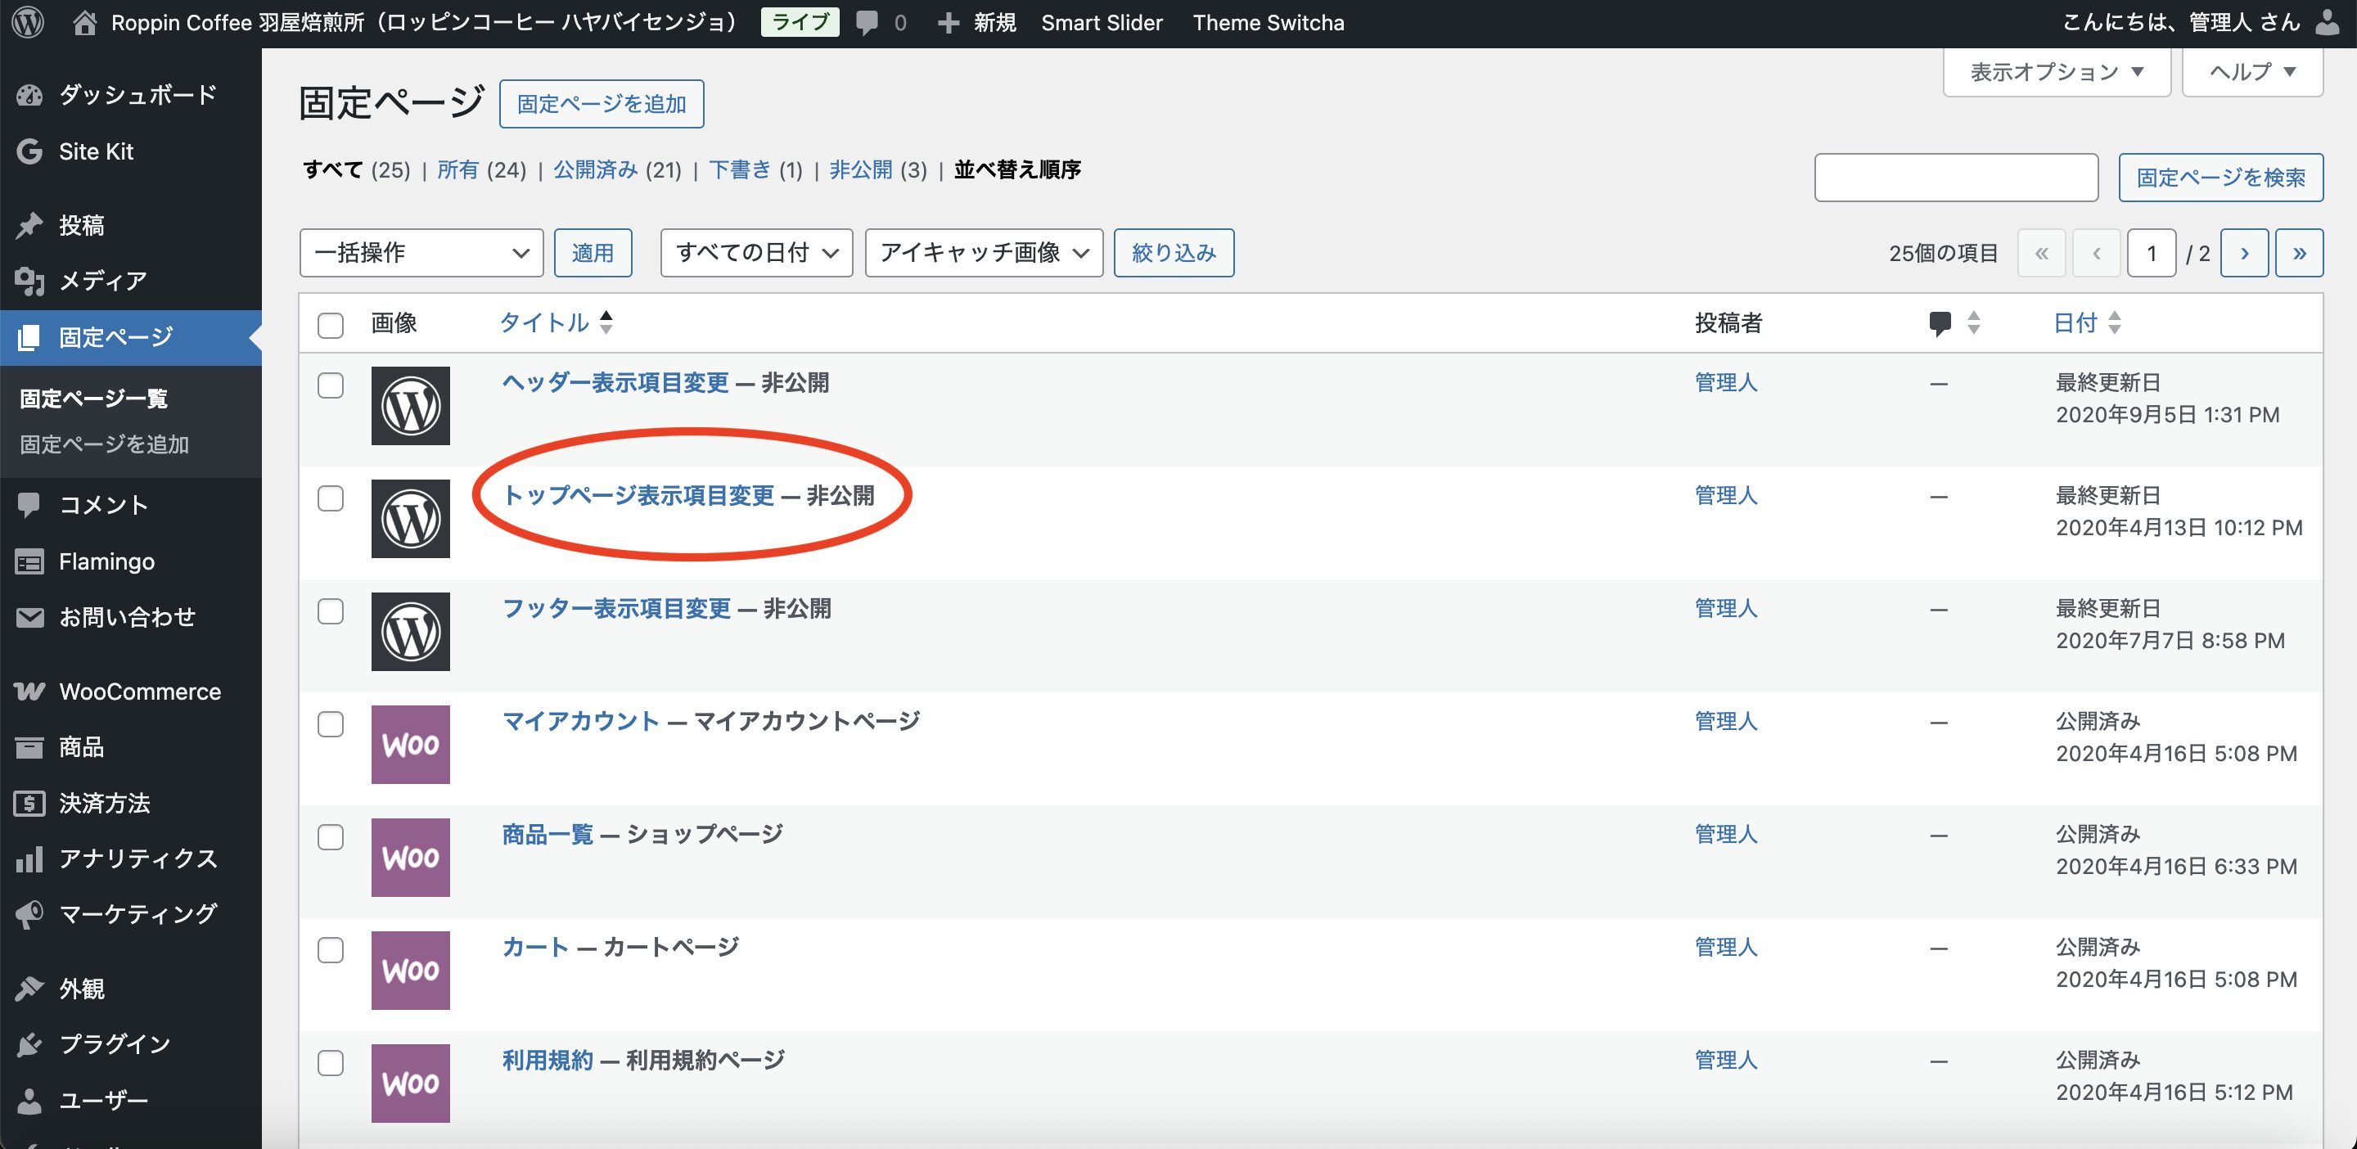2357x1149 pixels.
Task: Open the 投稿 posts menu
Action: point(82,225)
